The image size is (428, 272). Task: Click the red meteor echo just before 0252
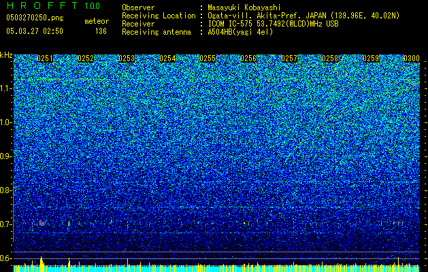(x=69, y=224)
